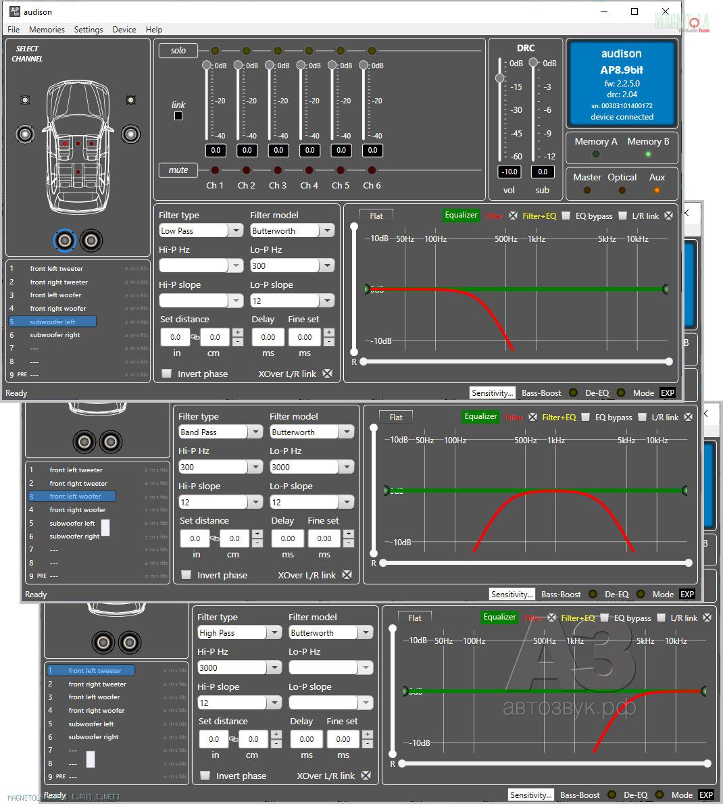Enable Filter+EQ checkbox in Low Pass window
The image size is (723, 804).
[x=566, y=216]
